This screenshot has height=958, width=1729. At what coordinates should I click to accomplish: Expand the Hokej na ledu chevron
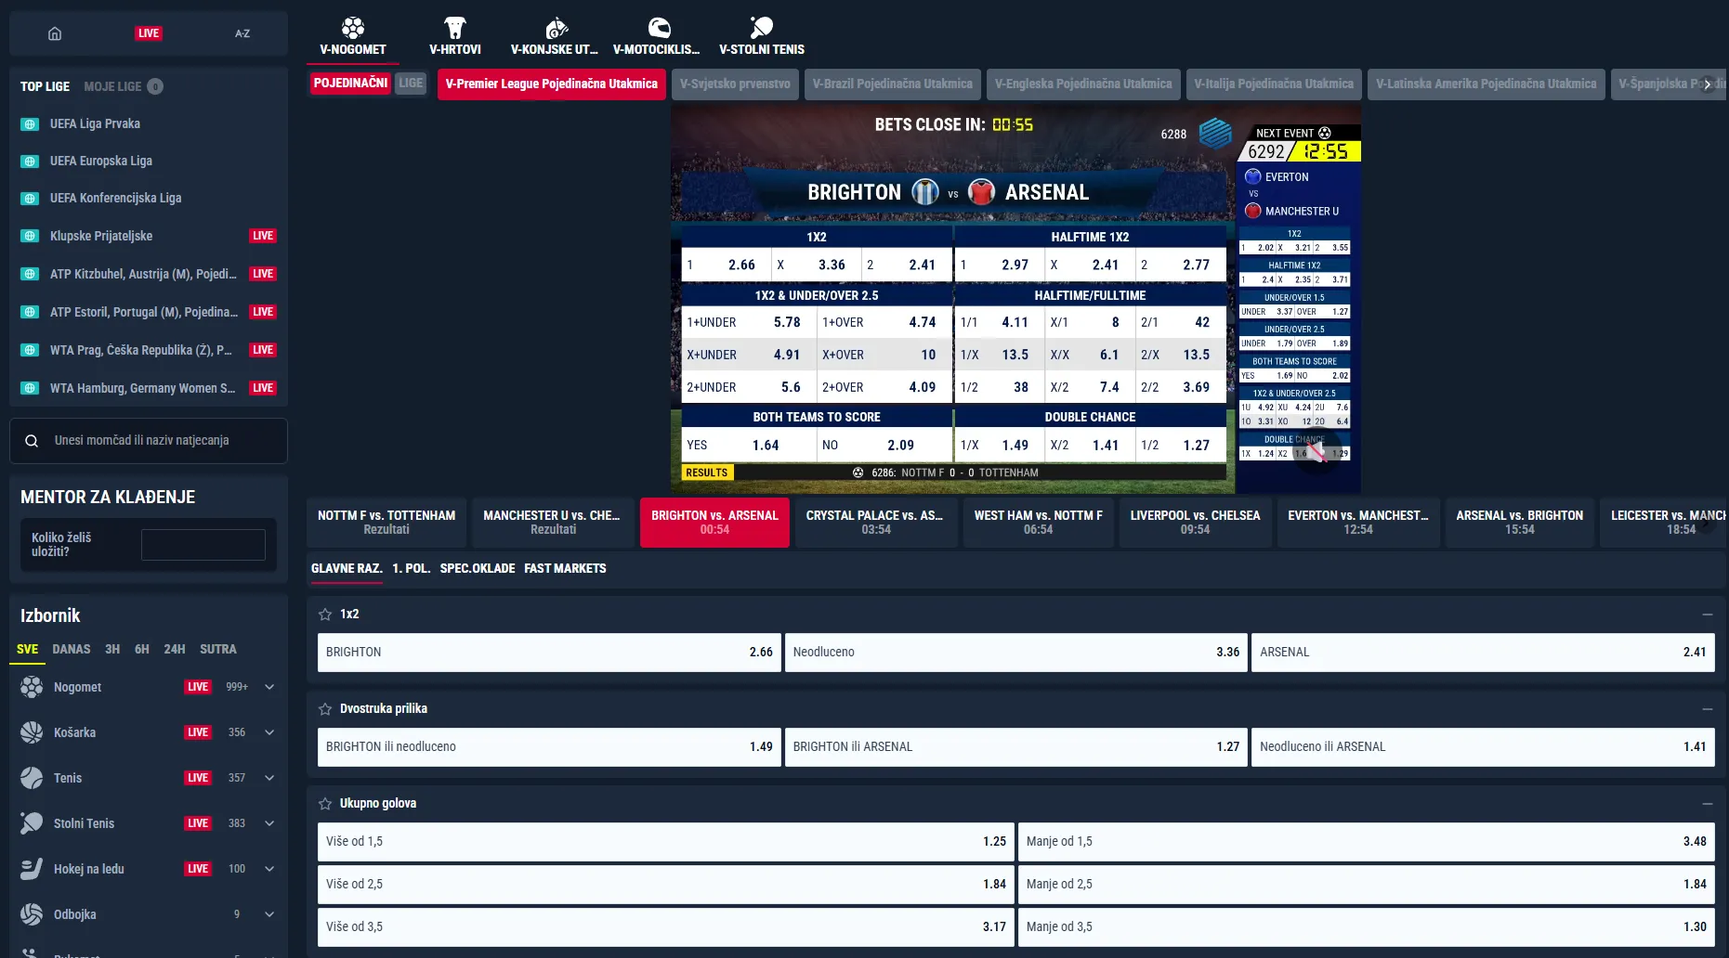pyautogui.click(x=269, y=869)
